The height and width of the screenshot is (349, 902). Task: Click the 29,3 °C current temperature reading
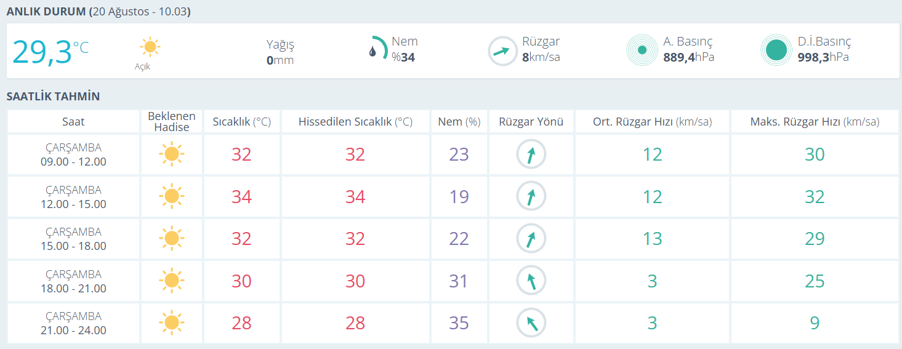click(x=50, y=52)
